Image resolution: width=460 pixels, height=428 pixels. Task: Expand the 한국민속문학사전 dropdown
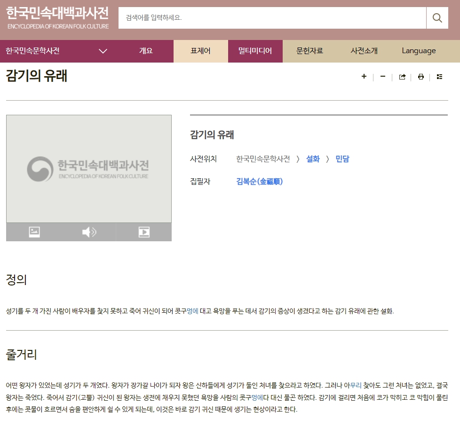click(x=103, y=51)
